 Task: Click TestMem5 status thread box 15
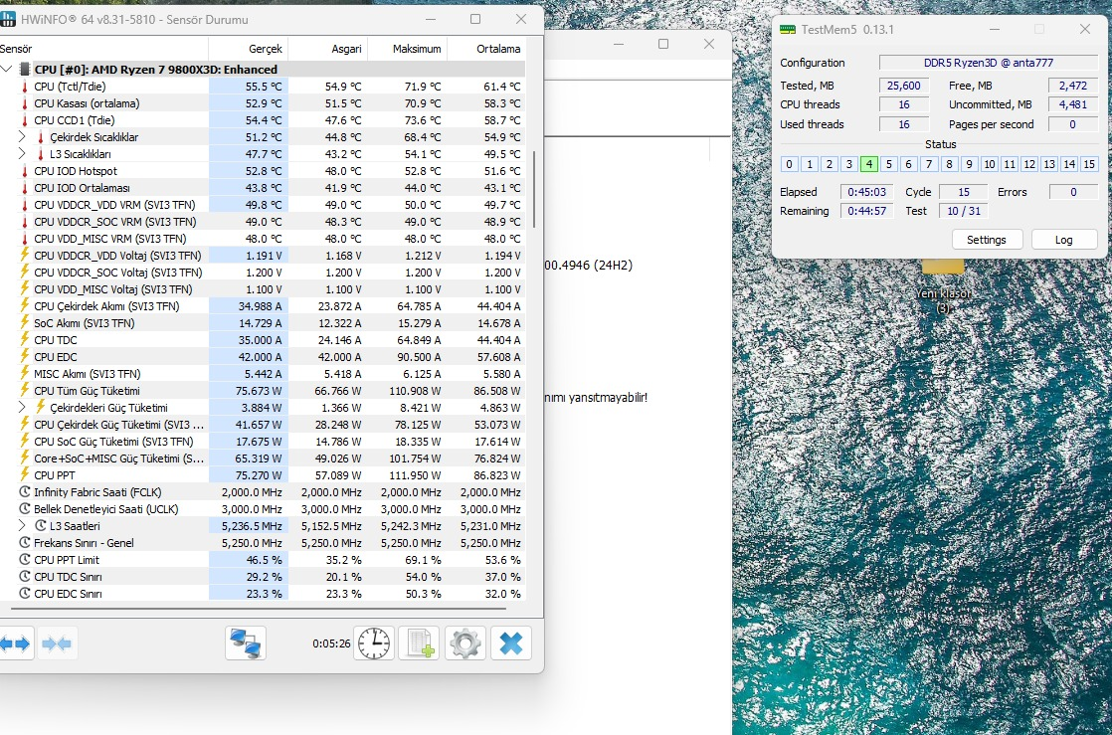pyautogui.click(x=1089, y=164)
